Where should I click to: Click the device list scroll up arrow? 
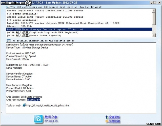154,11
